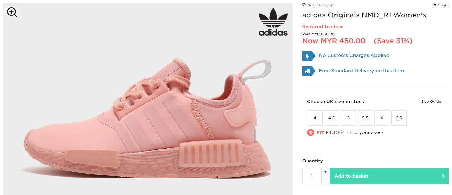The height and width of the screenshot is (195, 452).
Task: Add the shoe to basket
Action: (389, 176)
